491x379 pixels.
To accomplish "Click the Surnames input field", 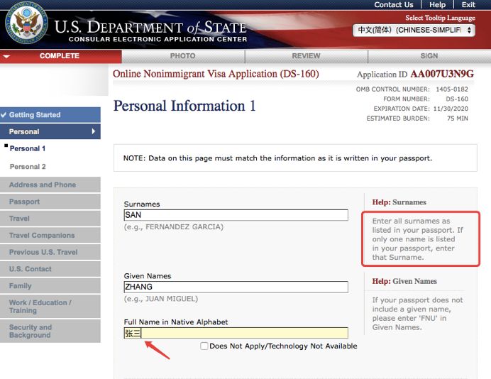I will [236, 215].
